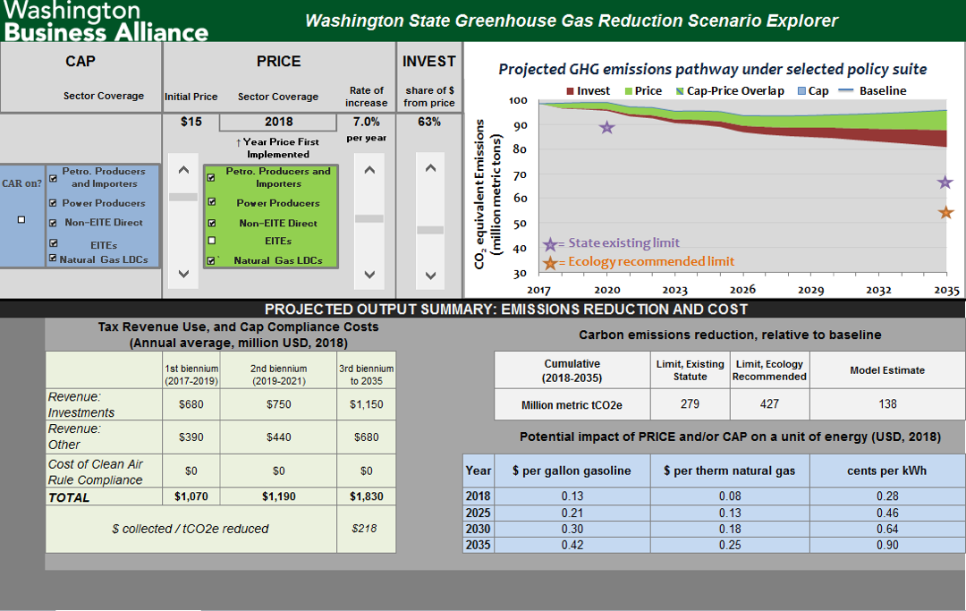Lower INVEST share with the down arrow
Screen dimensions: 966x611
coord(430,275)
